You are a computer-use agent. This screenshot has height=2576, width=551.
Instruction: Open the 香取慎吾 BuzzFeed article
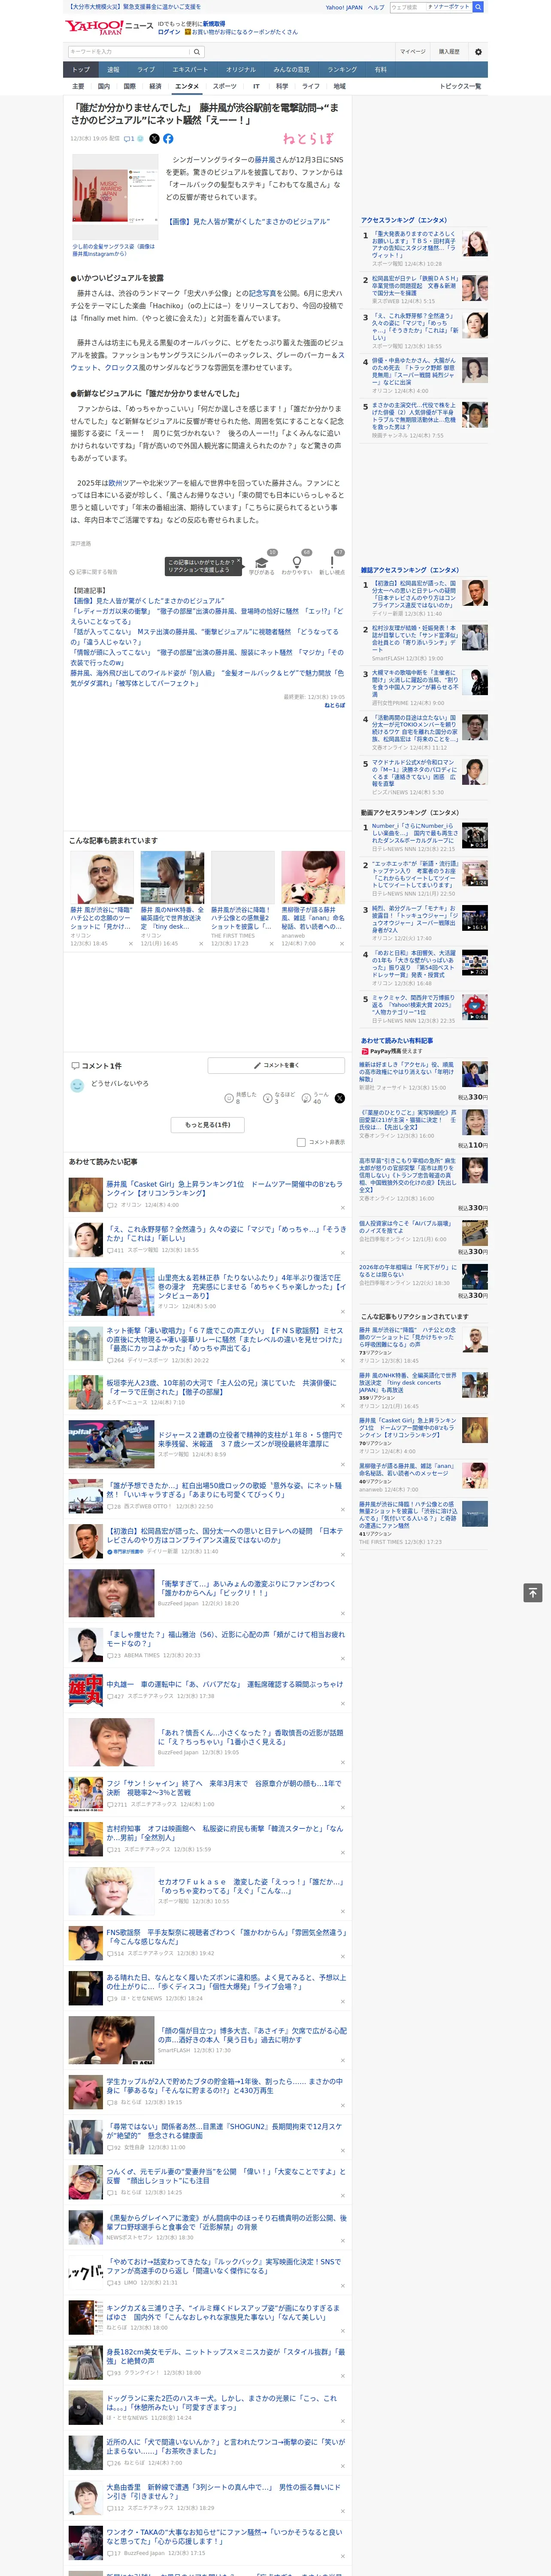point(250,1737)
